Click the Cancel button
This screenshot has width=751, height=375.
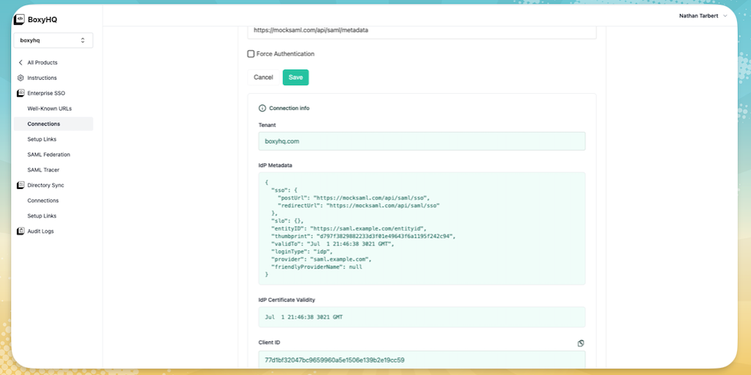(x=263, y=78)
